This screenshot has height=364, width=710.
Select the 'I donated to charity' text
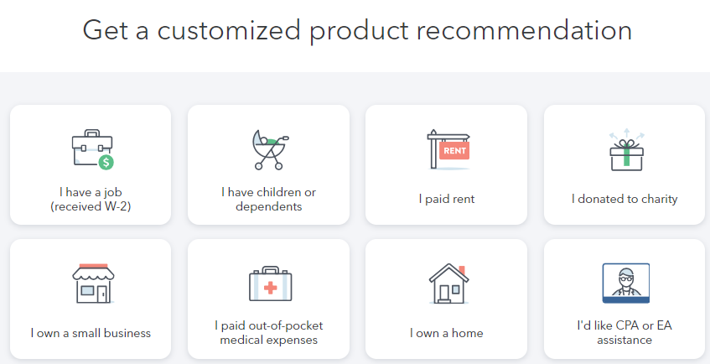point(624,200)
